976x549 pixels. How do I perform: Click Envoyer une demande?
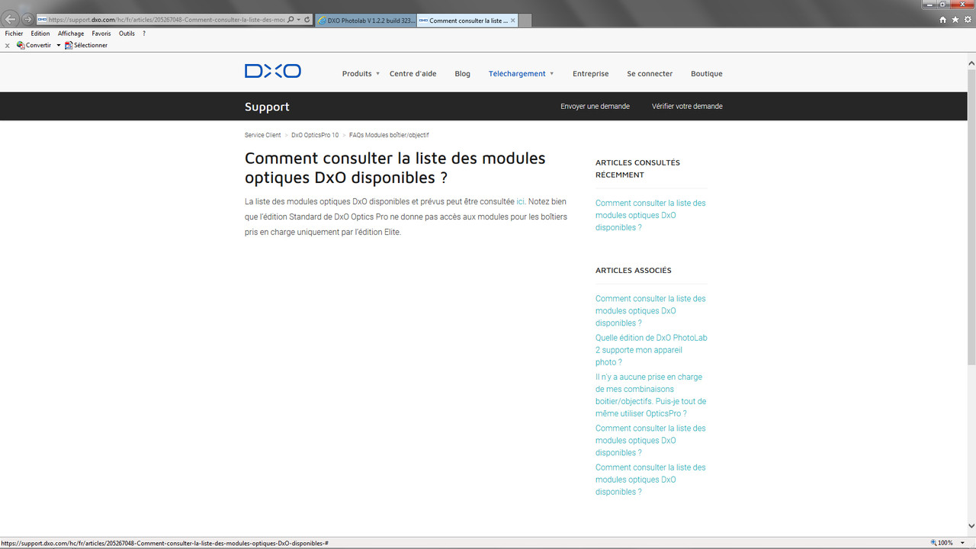point(595,107)
